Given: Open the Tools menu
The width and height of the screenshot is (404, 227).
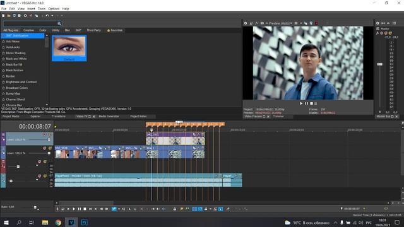Looking at the screenshot, I should 42,9.
